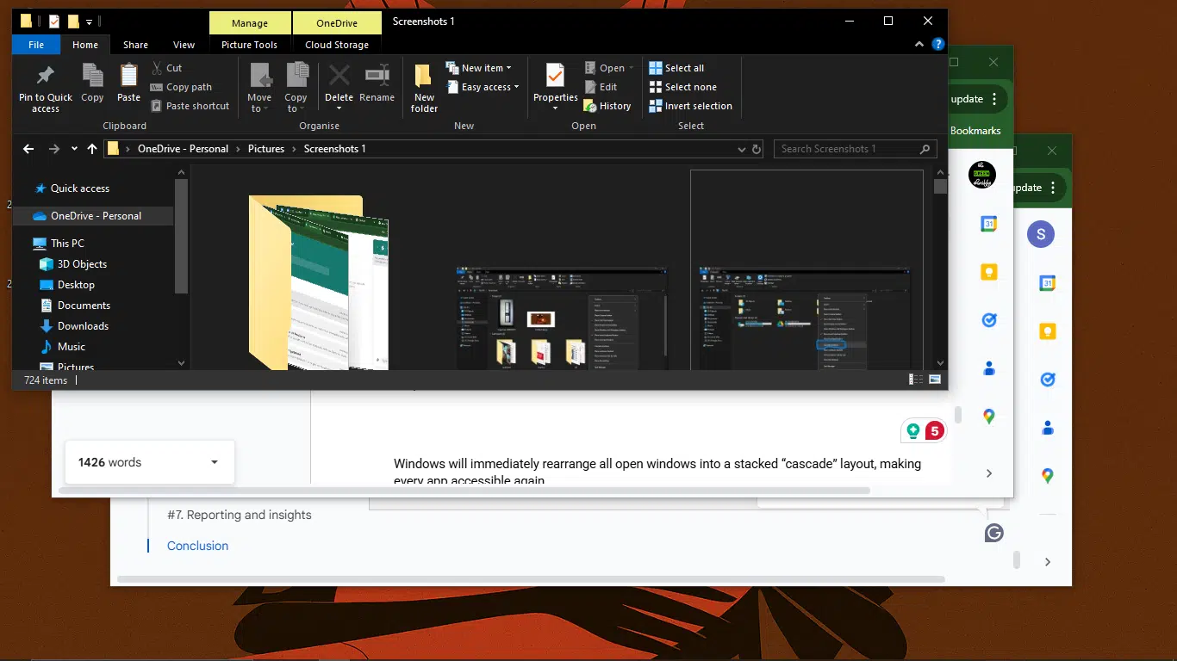This screenshot has width=1177, height=661.
Task: Open the dropdown arrow under Delete
Action: (339, 108)
